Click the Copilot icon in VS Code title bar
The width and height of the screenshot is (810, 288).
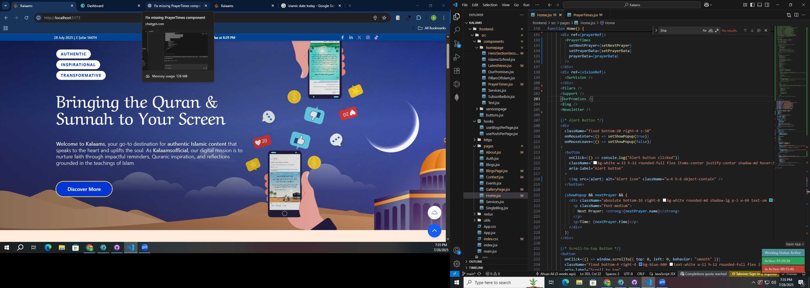point(706,5)
